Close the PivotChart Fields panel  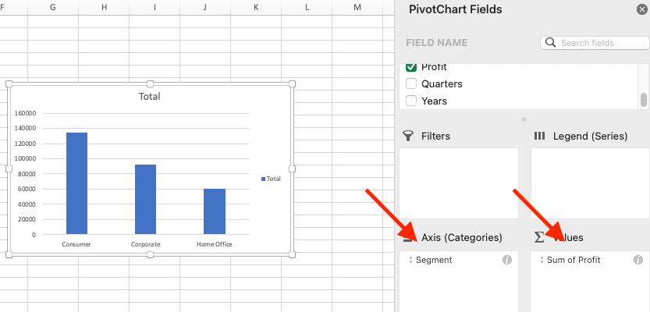(x=642, y=10)
